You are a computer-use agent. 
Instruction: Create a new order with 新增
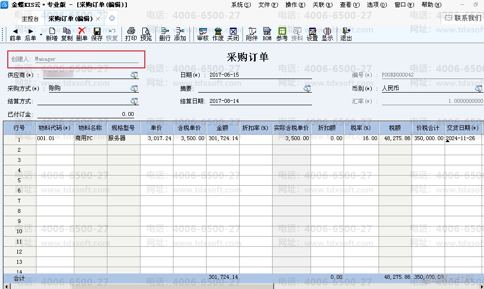[x=52, y=34]
